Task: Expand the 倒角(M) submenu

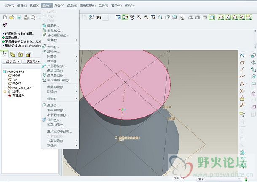Action: (60, 40)
